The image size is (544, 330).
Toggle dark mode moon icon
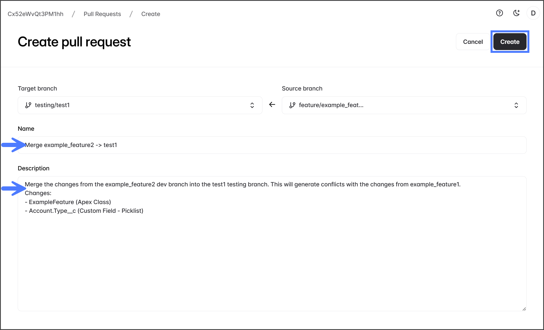click(516, 13)
